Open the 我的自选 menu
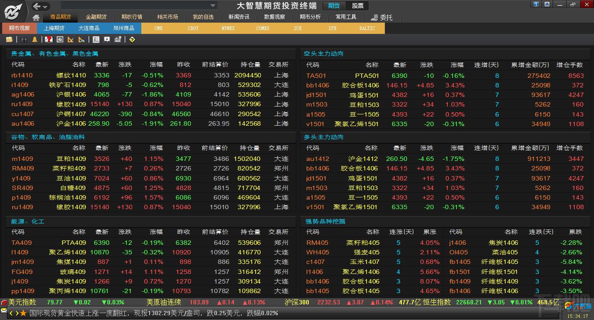 (x=203, y=17)
